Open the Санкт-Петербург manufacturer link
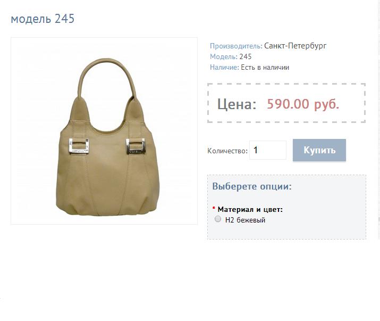 pyautogui.click(x=295, y=46)
